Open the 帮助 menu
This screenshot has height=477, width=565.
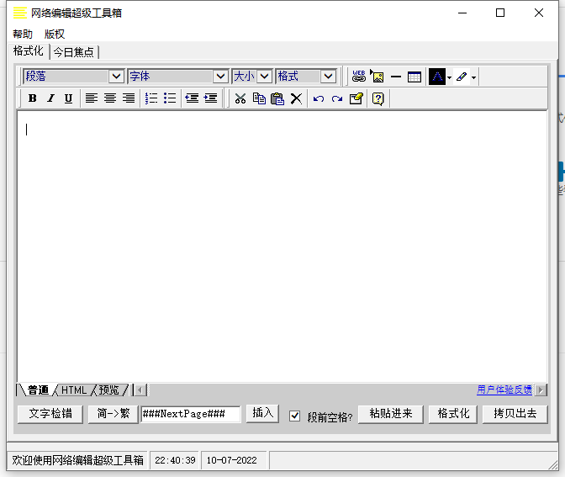pos(23,34)
